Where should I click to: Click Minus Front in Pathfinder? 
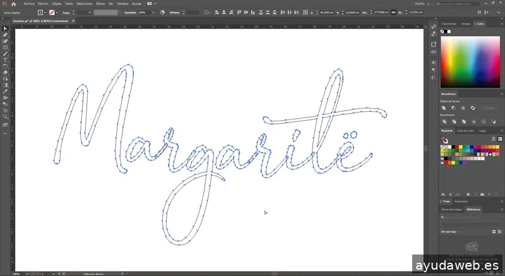pyautogui.click(x=453, y=108)
